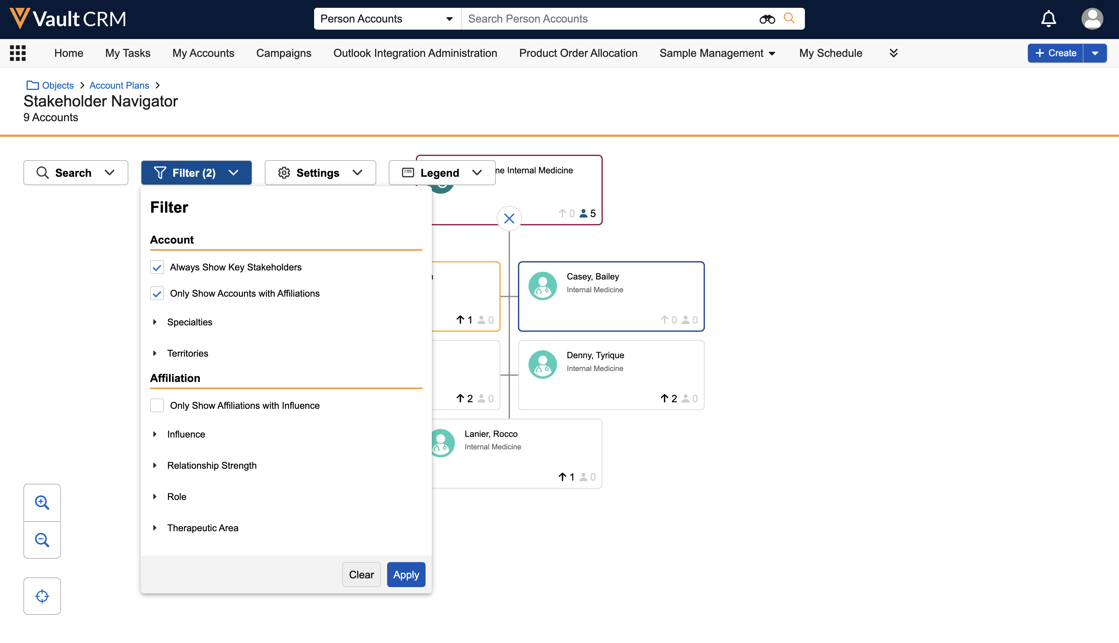Open the My Accounts tab

(x=203, y=53)
